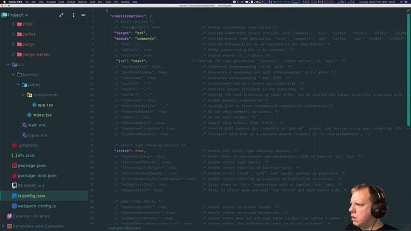Collapse the journey folder
Viewport: 411px width, 231px height.
(13, 74)
